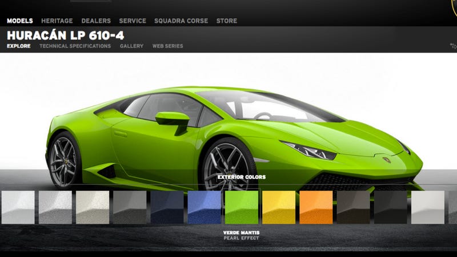Choose the orange exterior color swatch

click(316, 207)
